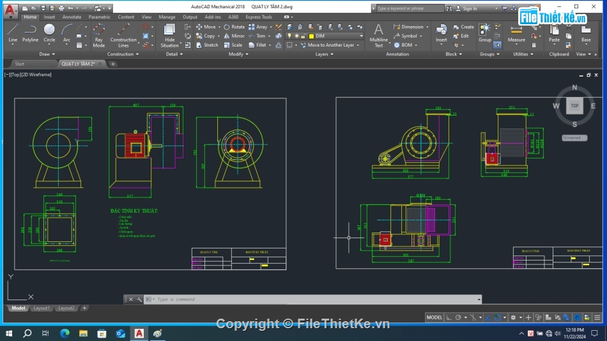This screenshot has width=607, height=341.
Task: Toggle isometric drafting in status bar
Action: click(473, 317)
